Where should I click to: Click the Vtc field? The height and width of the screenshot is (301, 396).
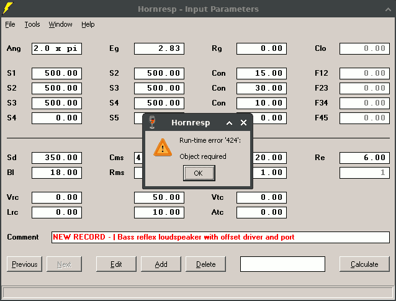click(x=262, y=197)
